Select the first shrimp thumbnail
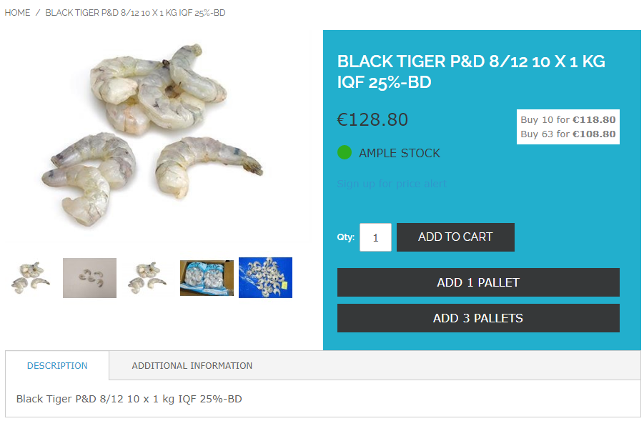The height and width of the screenshot is (421, 644). click(31, 277)
